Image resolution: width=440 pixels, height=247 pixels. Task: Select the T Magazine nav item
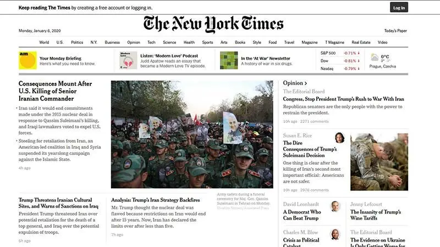pos(334,42)
